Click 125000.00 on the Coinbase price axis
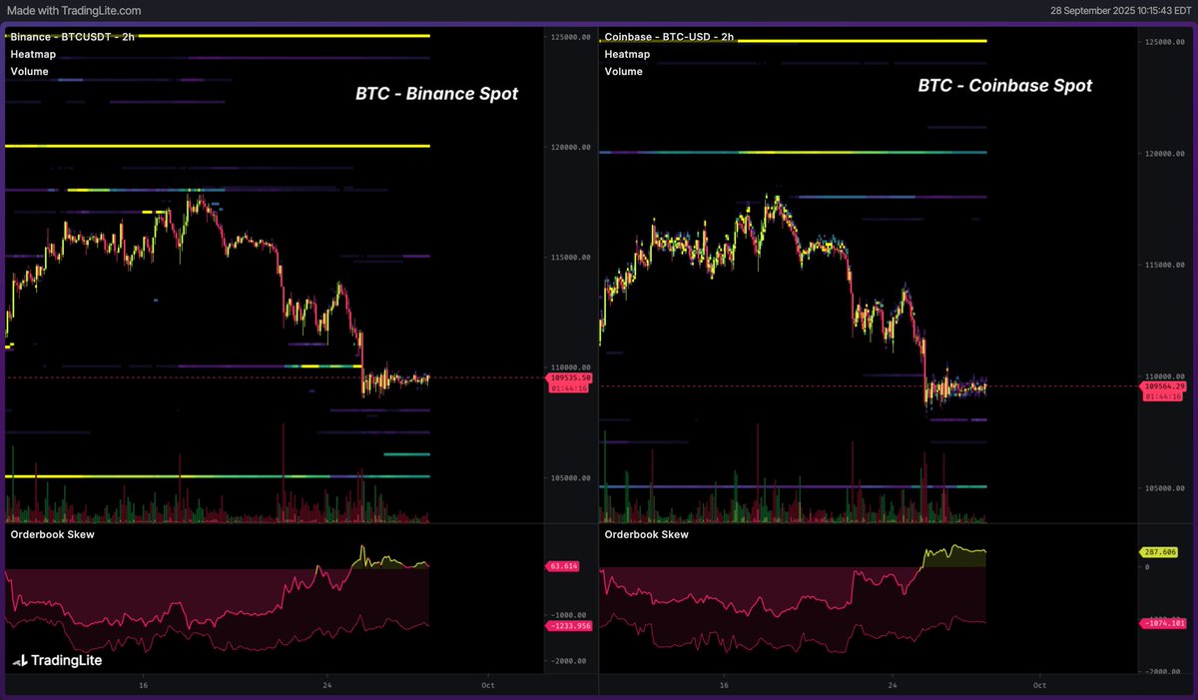The height and width of the screenshot is (700, 1198). [x=1165, y=43]
